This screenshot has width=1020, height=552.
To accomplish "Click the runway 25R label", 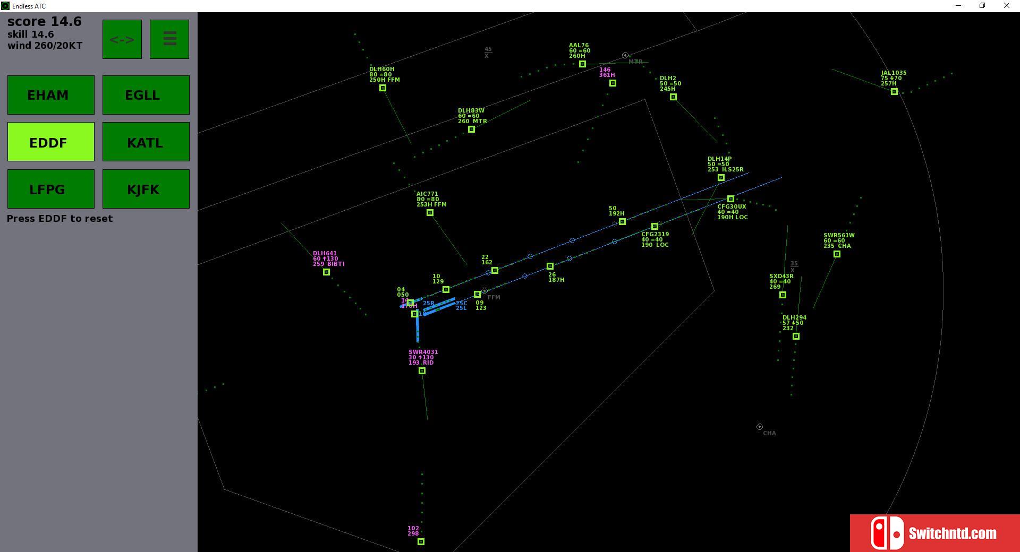I will [429, 304].
